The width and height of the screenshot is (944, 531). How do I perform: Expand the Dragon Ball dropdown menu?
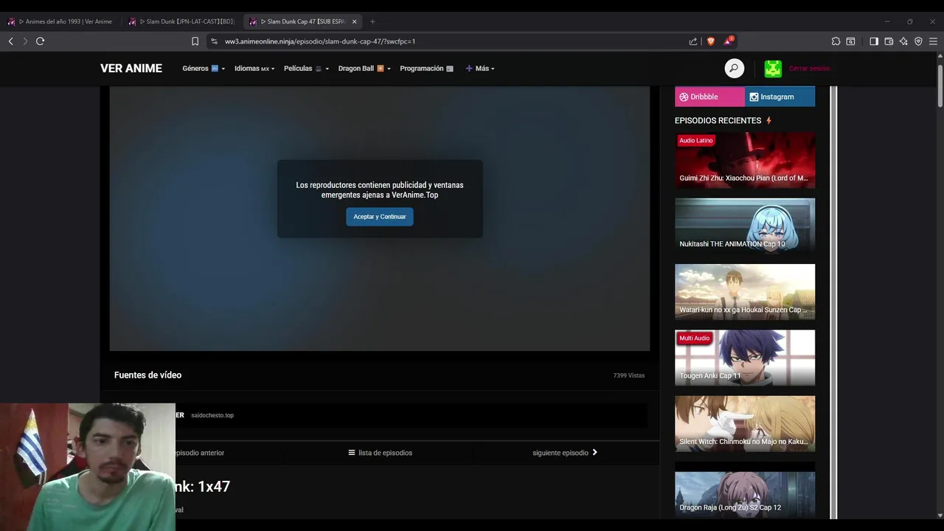pyautogui.click(x=364, y=69)
